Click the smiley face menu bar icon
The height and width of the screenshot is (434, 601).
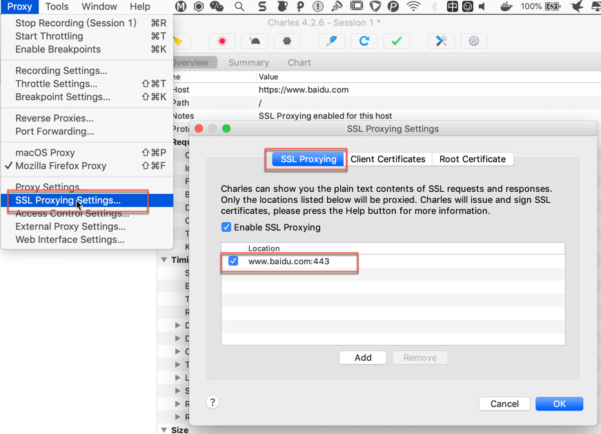coord(468,6)
